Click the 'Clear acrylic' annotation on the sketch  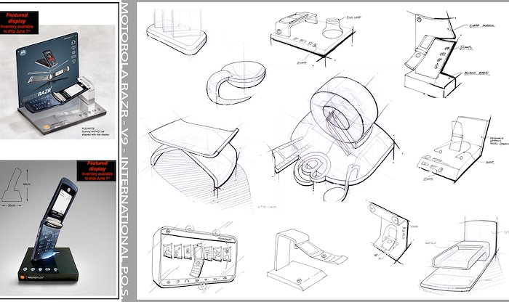coord(481,25)
